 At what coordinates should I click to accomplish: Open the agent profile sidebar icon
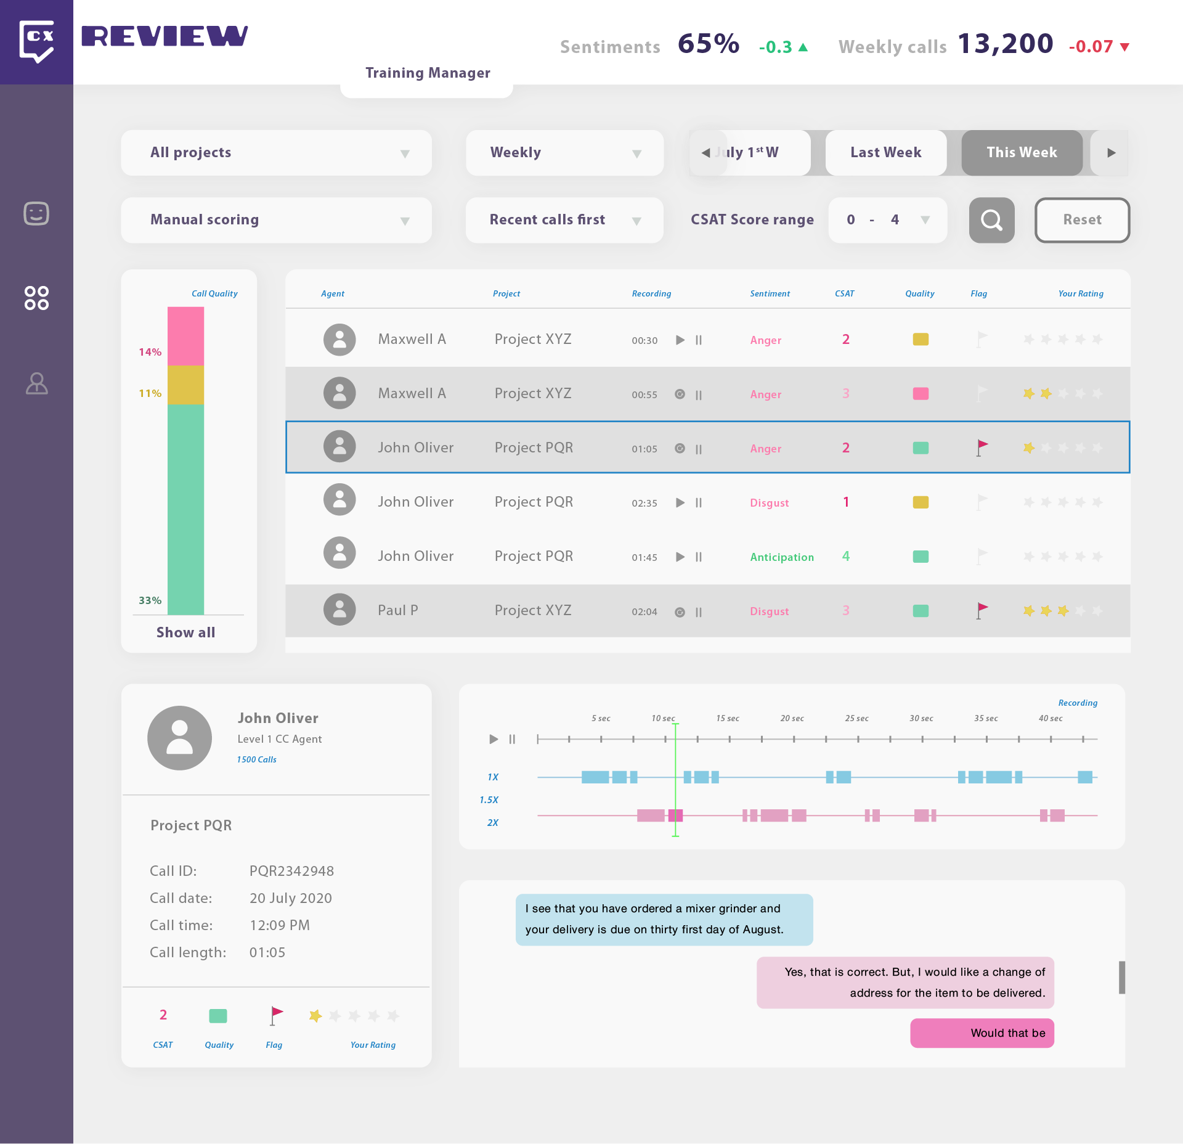[36, 383]
